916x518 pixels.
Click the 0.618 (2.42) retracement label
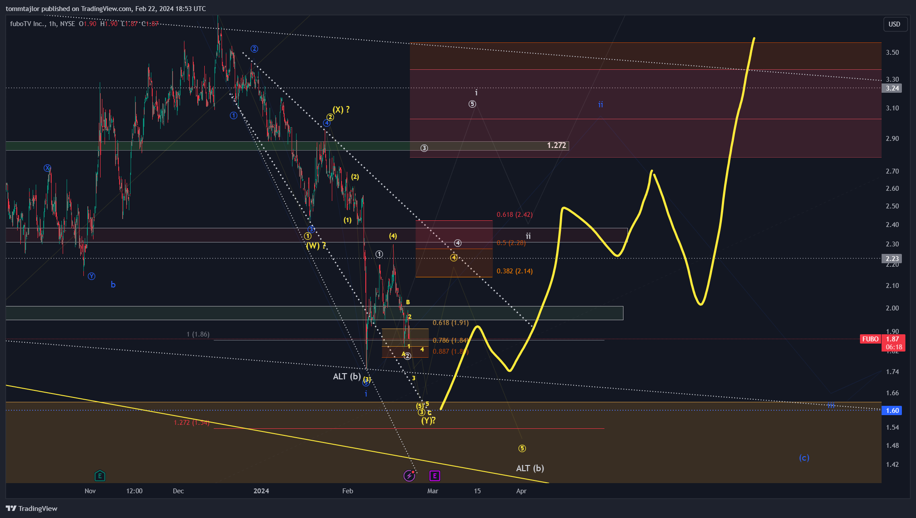click(x=514, y=215)
